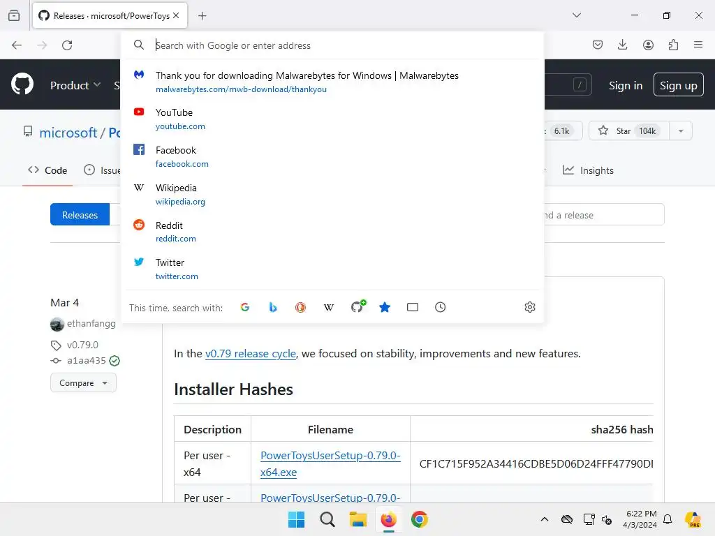Select the YouTube suggestion
The width and height of the screenshot is (715, 536).
(x=332, y=119)
